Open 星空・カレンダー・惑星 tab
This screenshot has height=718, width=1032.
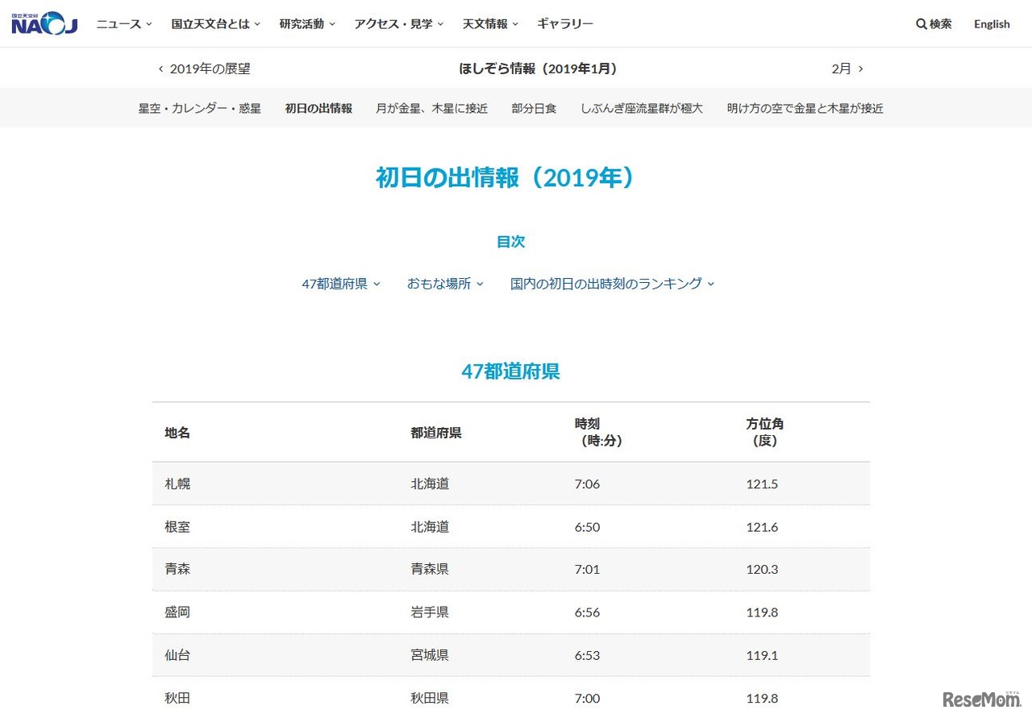[x=199, y=108]
